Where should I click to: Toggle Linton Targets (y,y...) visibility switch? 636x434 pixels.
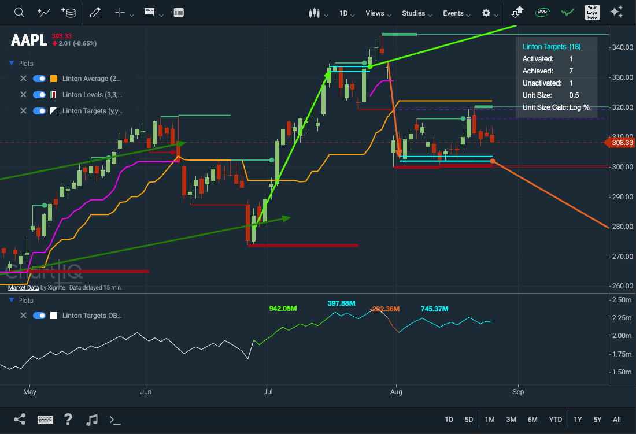39,111
